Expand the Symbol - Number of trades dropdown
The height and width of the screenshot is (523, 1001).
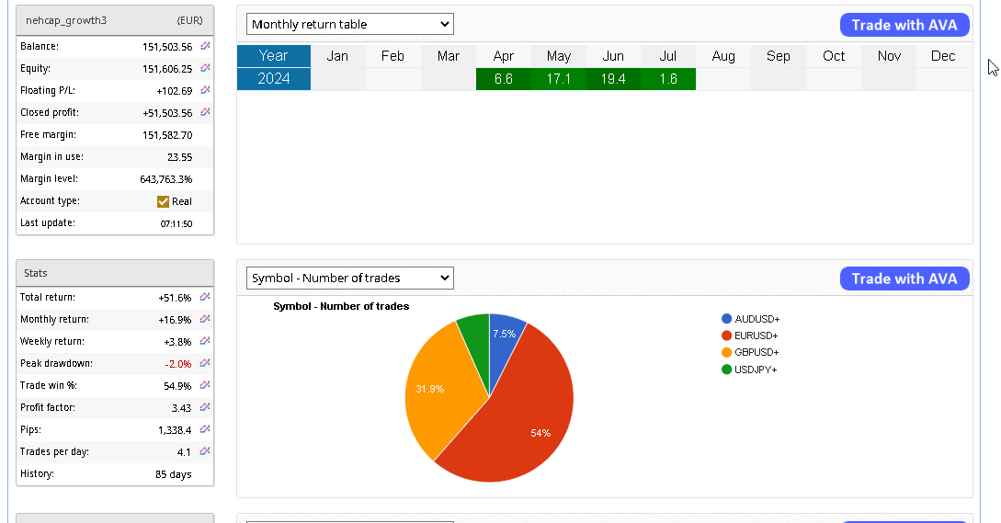(x=350, y=278)
